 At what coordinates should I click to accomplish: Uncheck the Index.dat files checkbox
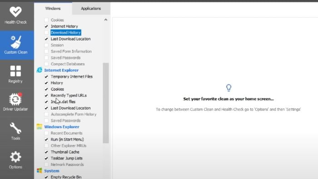point(46,102)
